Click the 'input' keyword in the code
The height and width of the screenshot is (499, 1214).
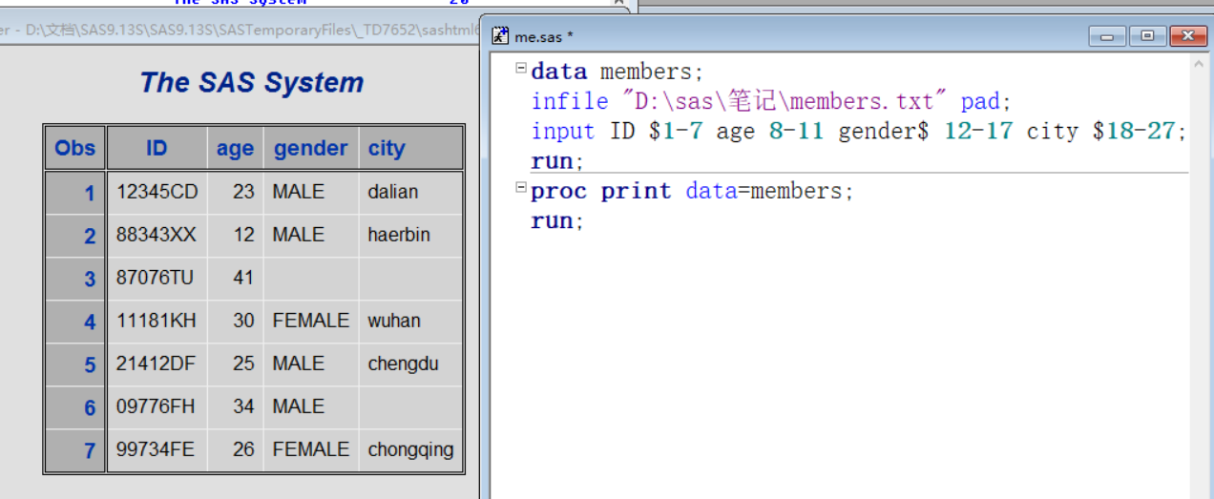(x=562, y=131)
